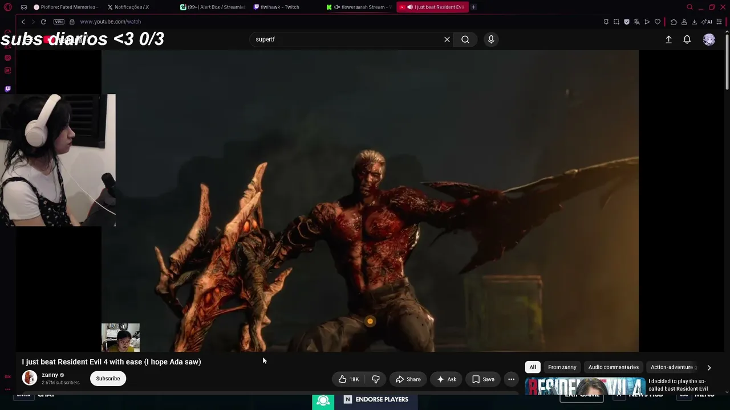Open the Opera account profile icon
Image resolution: width=730 pixels, height=410 pixels.
(x=684, y=22)
